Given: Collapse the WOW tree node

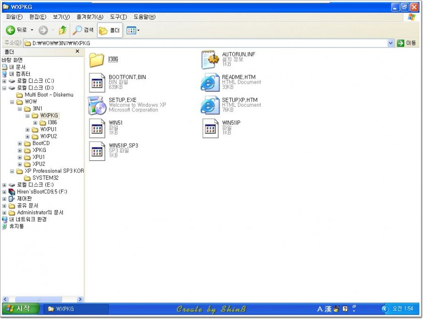Looking at the screenshot, I should point(12,102).
